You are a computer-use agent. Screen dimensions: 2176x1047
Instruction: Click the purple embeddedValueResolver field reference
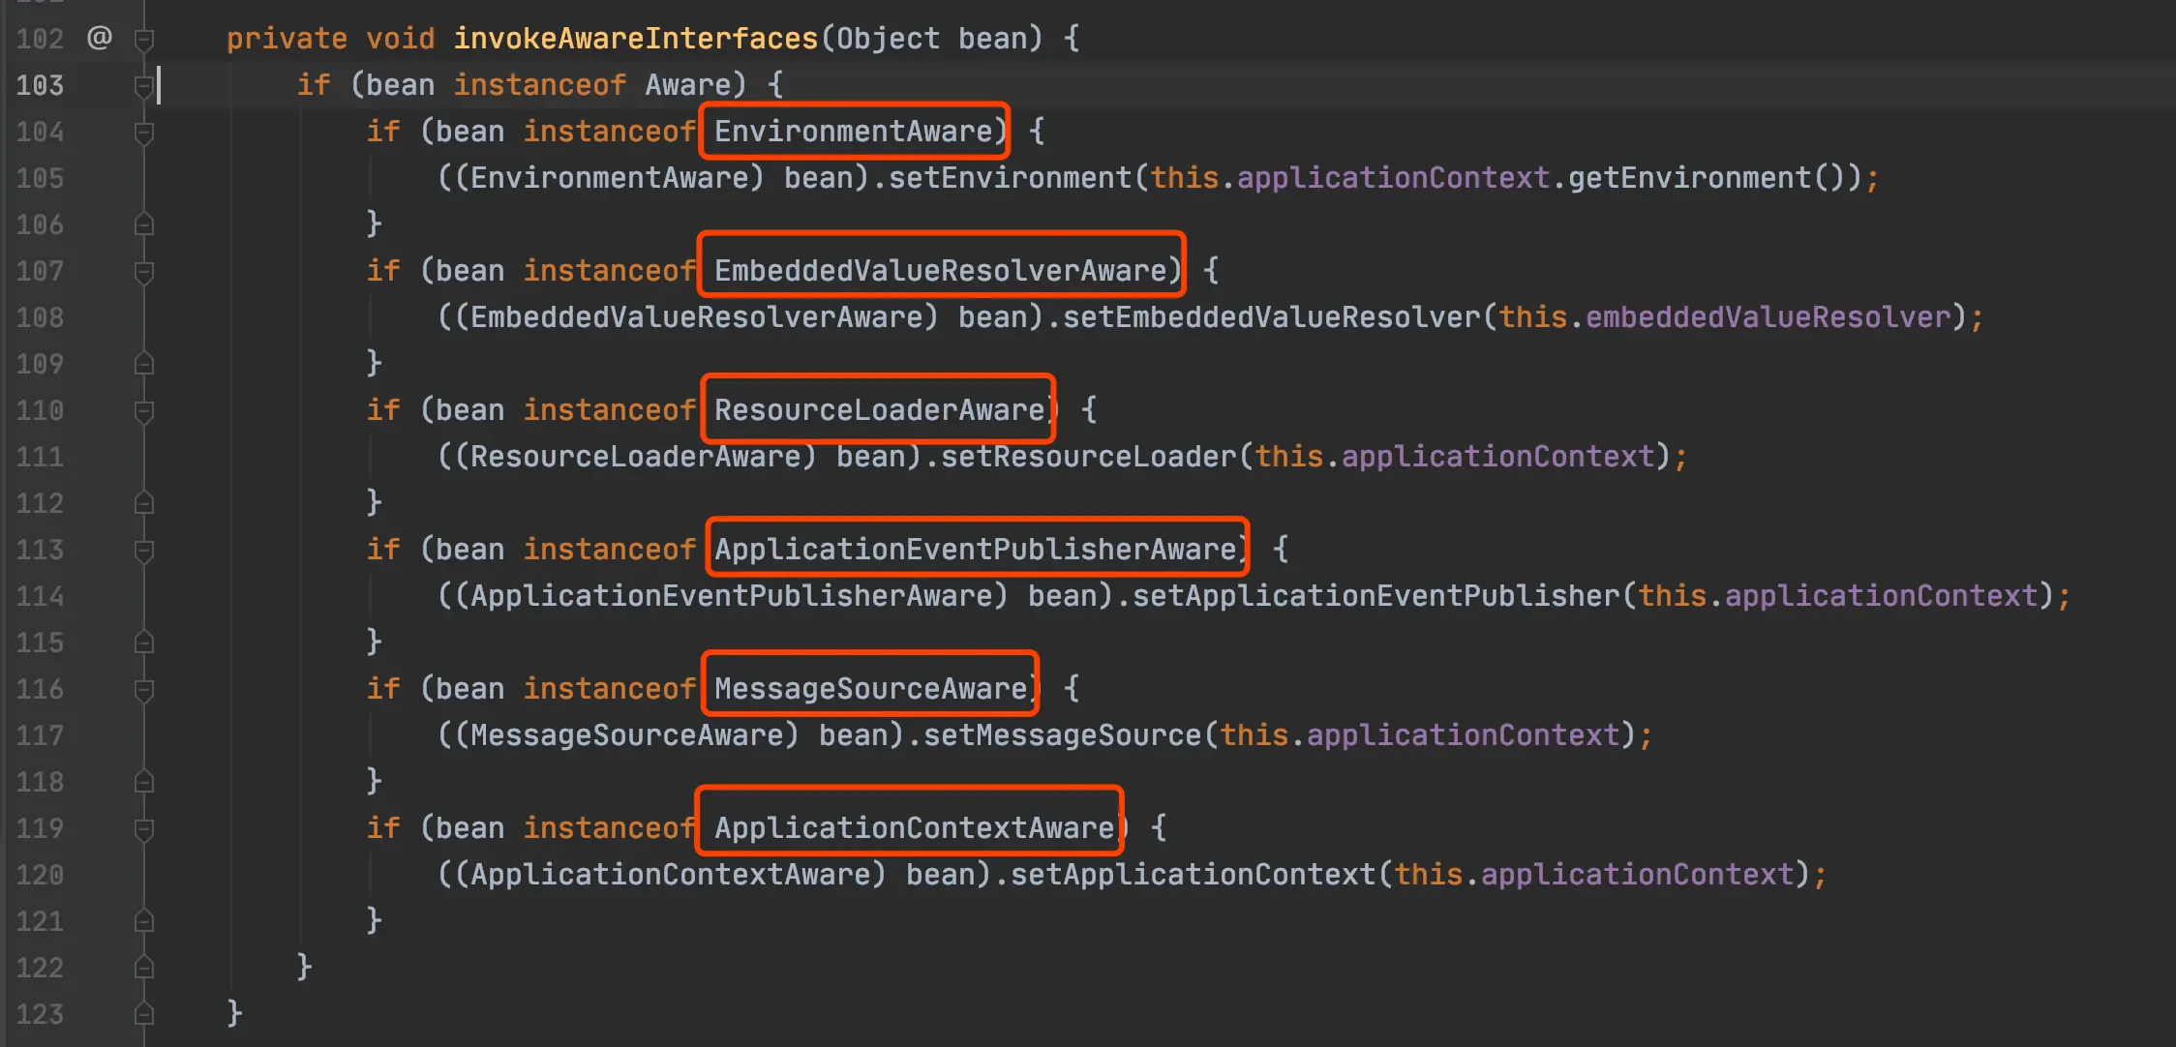click(x=1768, y=317)
